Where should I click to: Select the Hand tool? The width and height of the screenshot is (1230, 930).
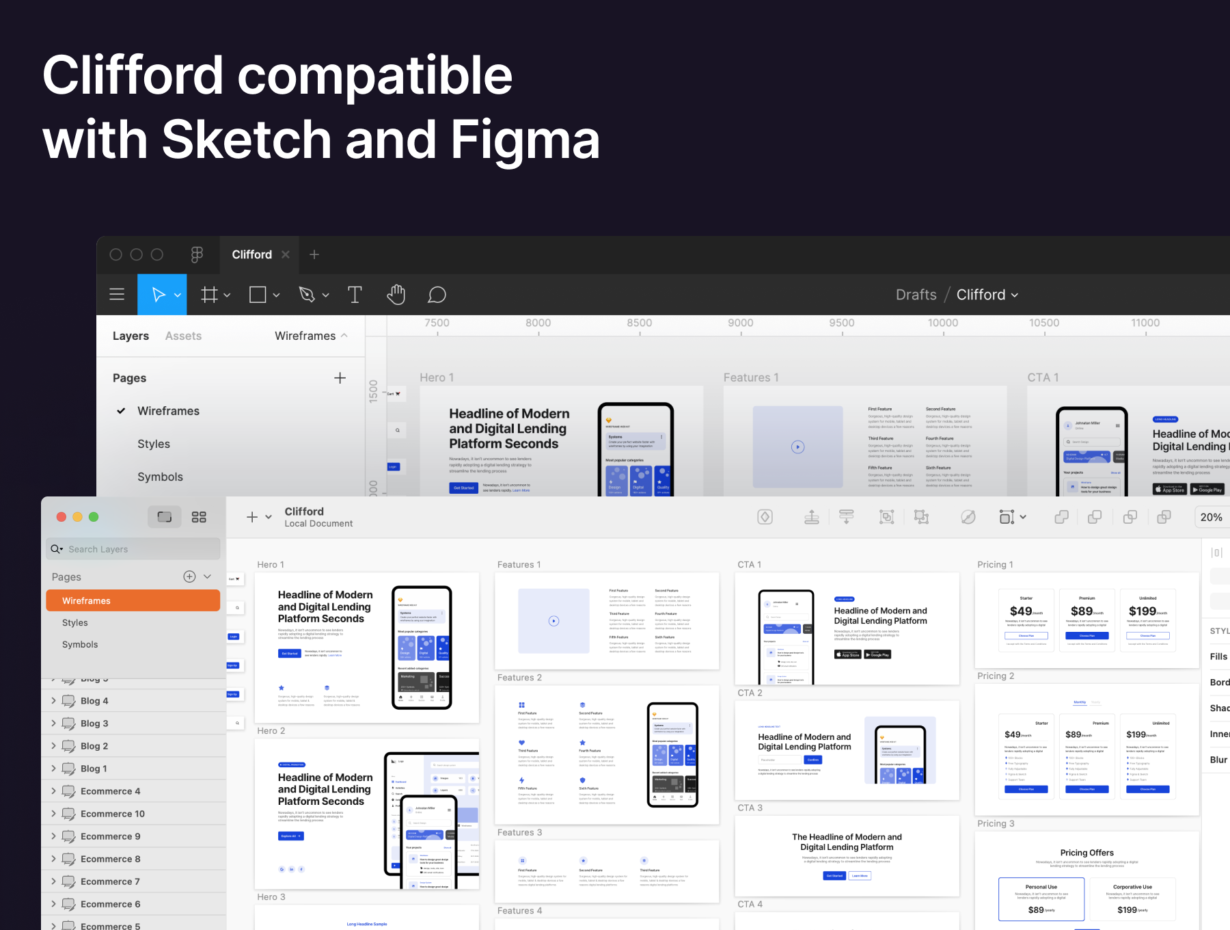click(x=396, y=295)
